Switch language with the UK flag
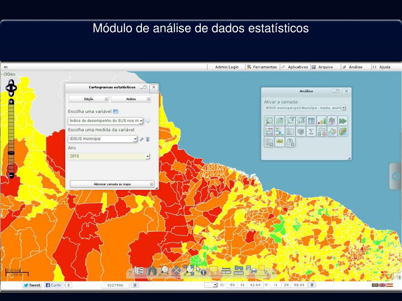 coord(382,285)
